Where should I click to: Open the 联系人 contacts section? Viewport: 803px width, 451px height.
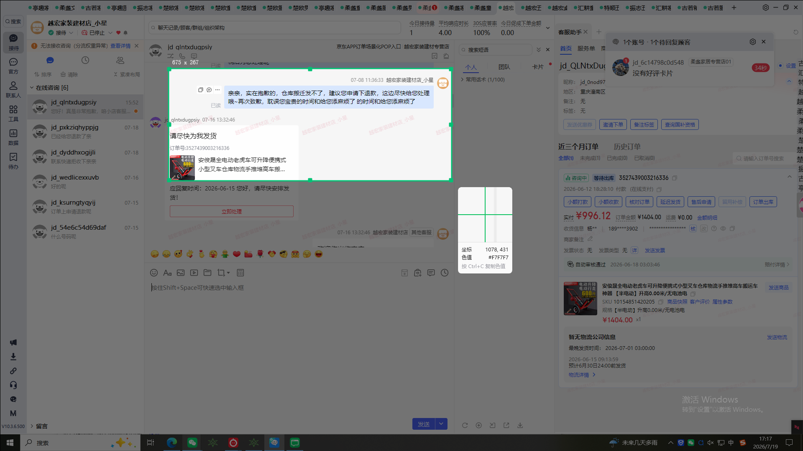tap(13, 89)
